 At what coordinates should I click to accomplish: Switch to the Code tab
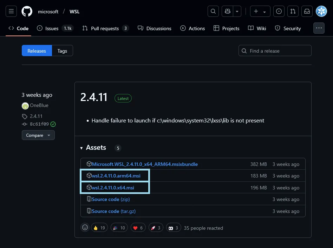pos(19,28)
